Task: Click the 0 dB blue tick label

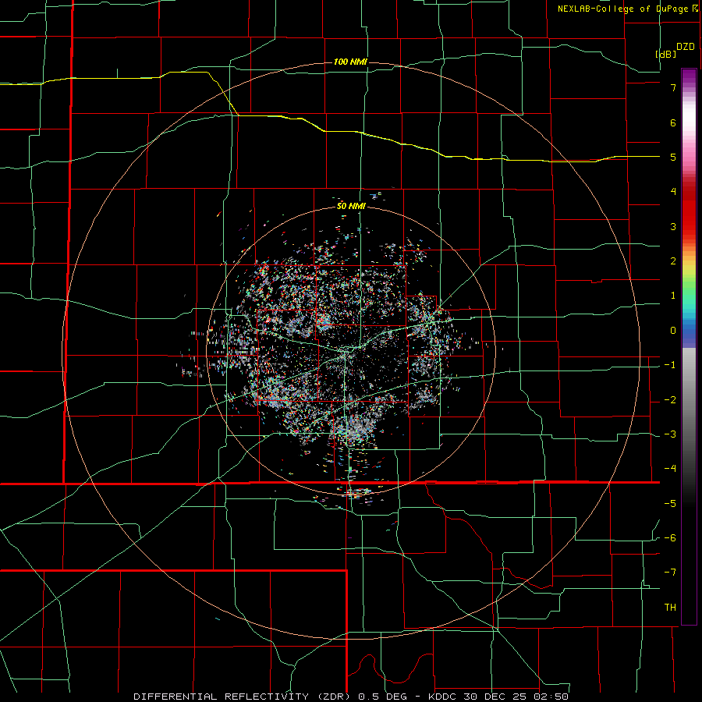Action: pos(673,331)
